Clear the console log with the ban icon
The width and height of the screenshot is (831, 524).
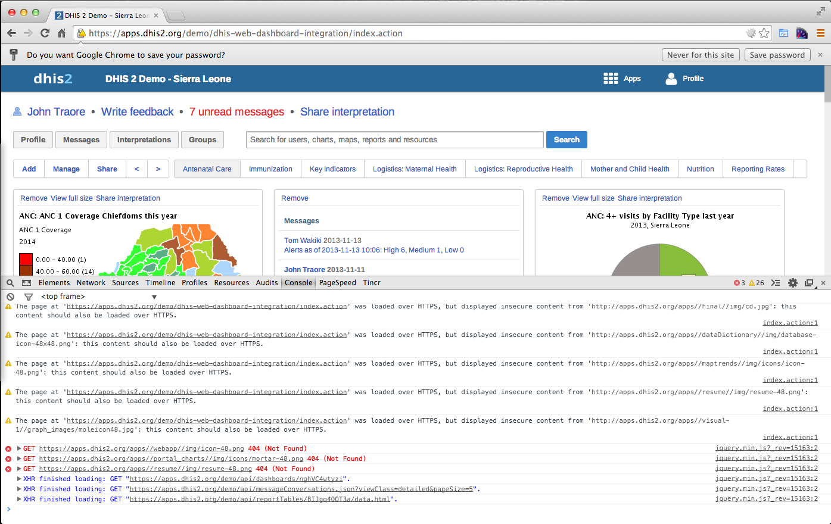coord(10,297)
